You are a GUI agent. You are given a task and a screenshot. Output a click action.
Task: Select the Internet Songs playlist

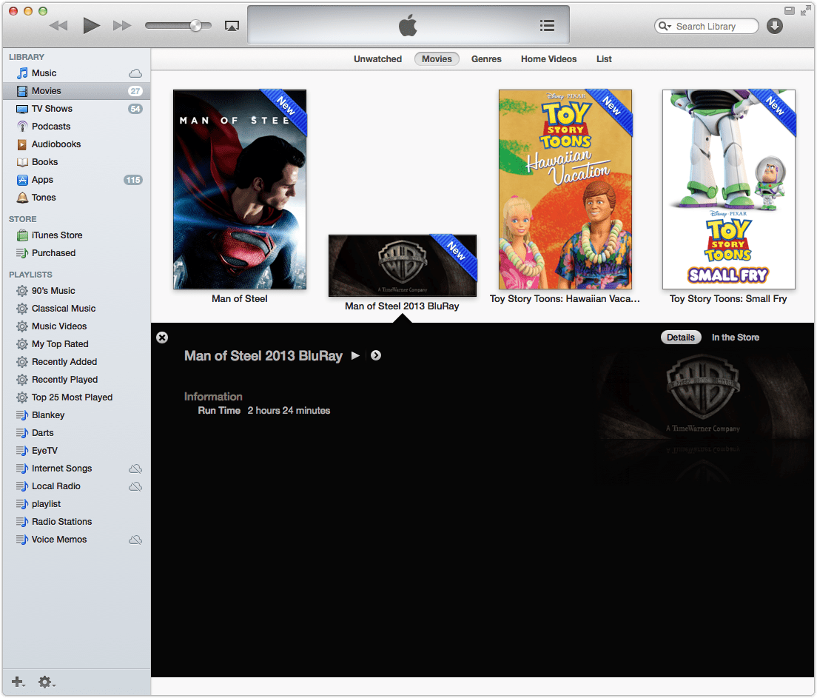[x=75, y=468]
